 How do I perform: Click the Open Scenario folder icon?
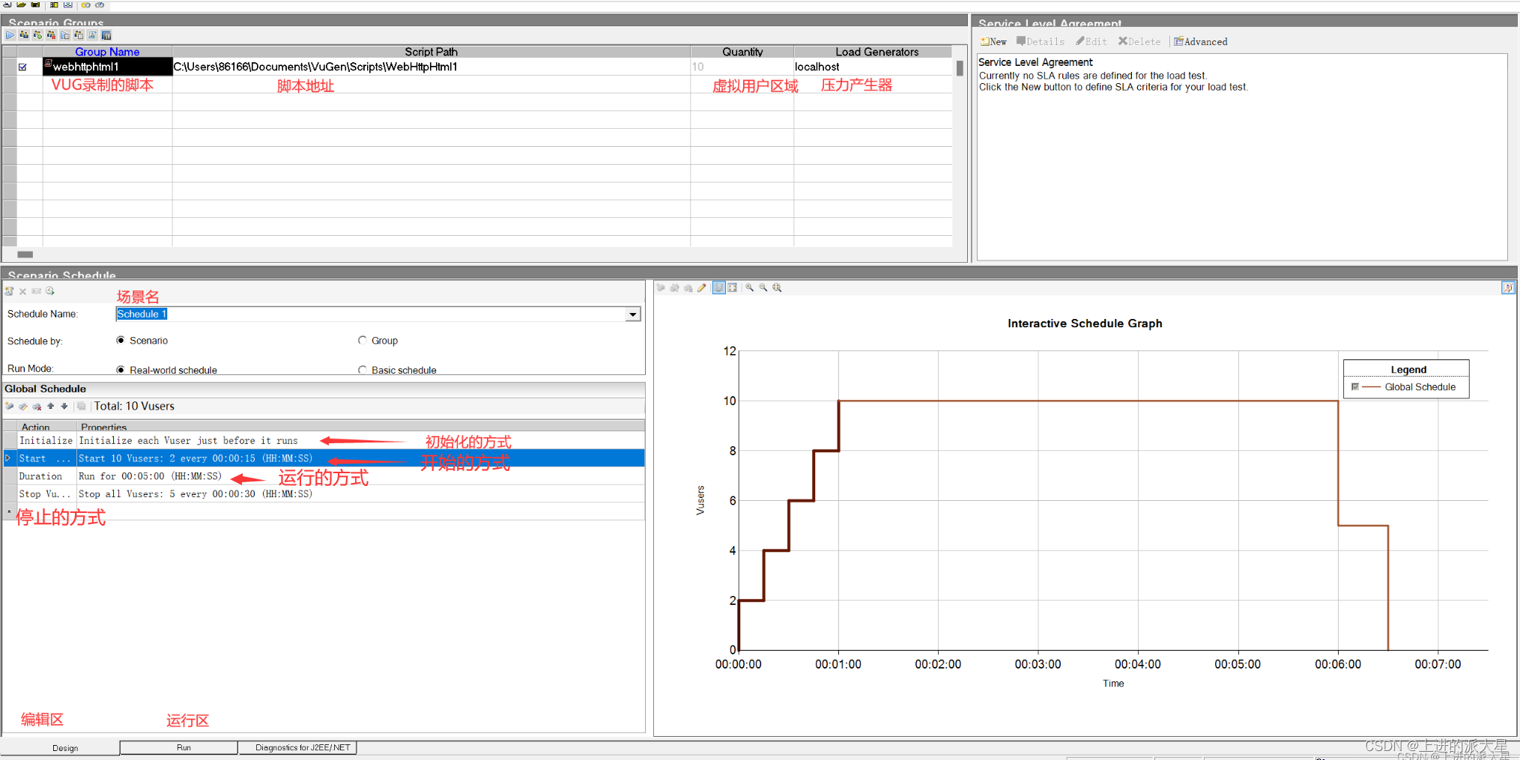21,4
